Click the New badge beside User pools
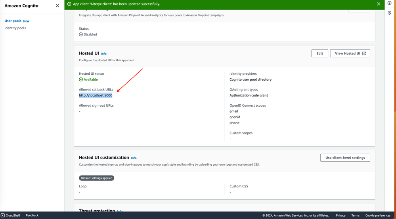This screenshot has width=396, height=219. coord(26,21)
